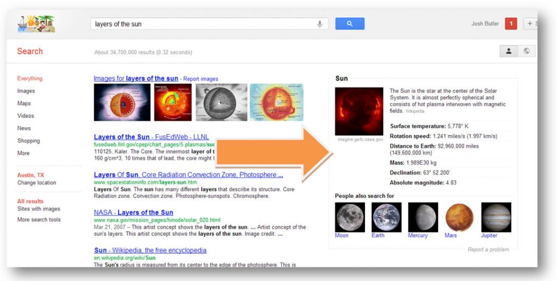Click Absolute magnitude fact label
Image resolution: width=557 pixels, height=281 pixels.
click(x=417, y=183)
